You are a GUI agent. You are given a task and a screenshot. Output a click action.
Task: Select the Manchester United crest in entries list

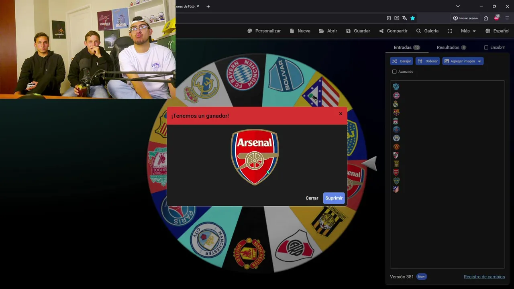[396, 147]
